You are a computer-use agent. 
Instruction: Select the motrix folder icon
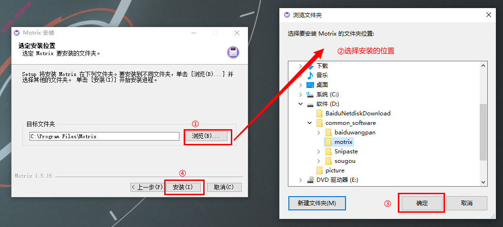(328, 142)
